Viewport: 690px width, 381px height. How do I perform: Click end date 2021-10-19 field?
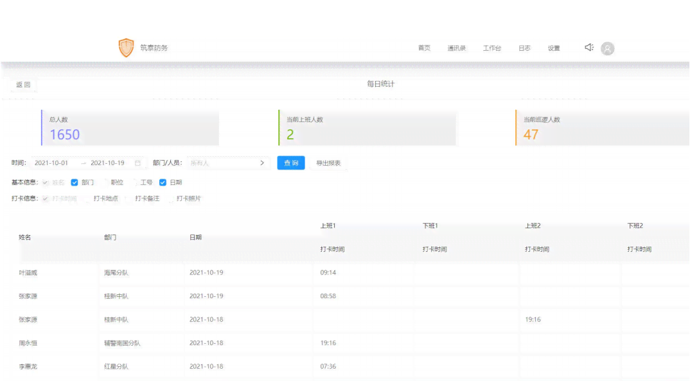[x=107, y=163]
